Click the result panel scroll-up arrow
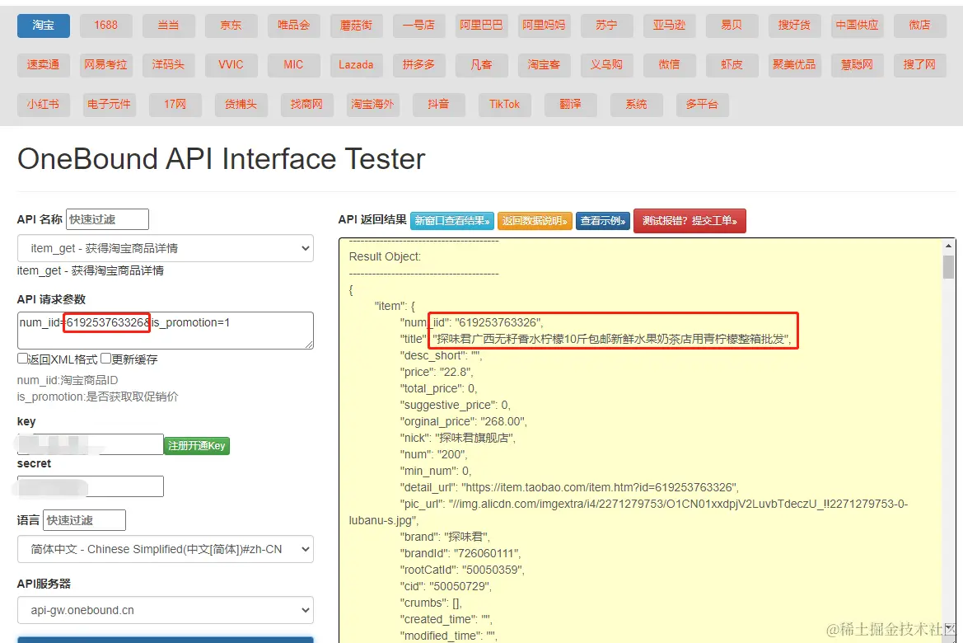The height and width of the screenshot is (643, 963). click(948, 246)
